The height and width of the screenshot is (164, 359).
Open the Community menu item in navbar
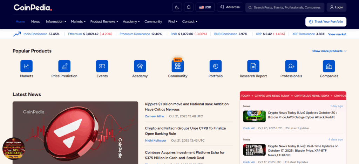(x=153, y=21)
